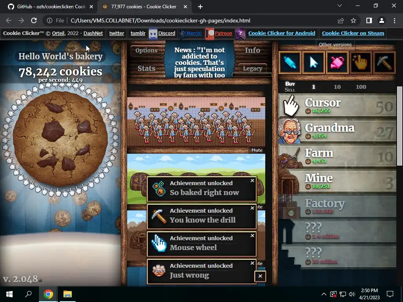Open the Patreon link

223,33
